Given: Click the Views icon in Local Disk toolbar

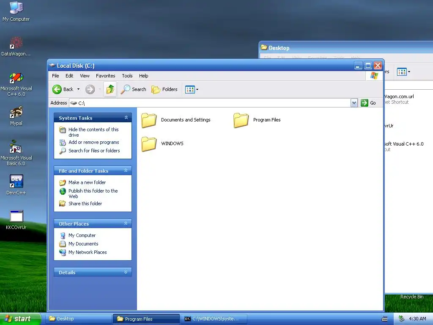Looking at the screenshot, I should pos(190,89).
